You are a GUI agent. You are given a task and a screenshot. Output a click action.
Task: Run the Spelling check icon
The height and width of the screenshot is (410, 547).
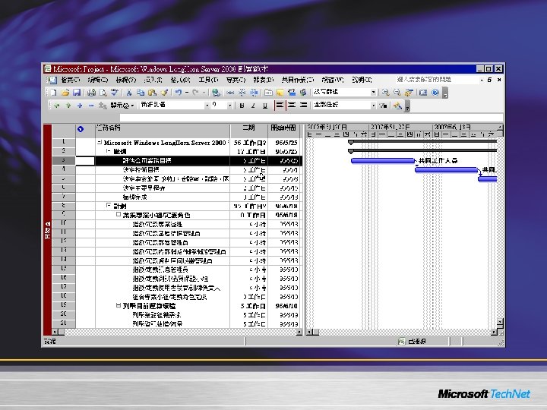pyautogui.click(x=115, y=93)
